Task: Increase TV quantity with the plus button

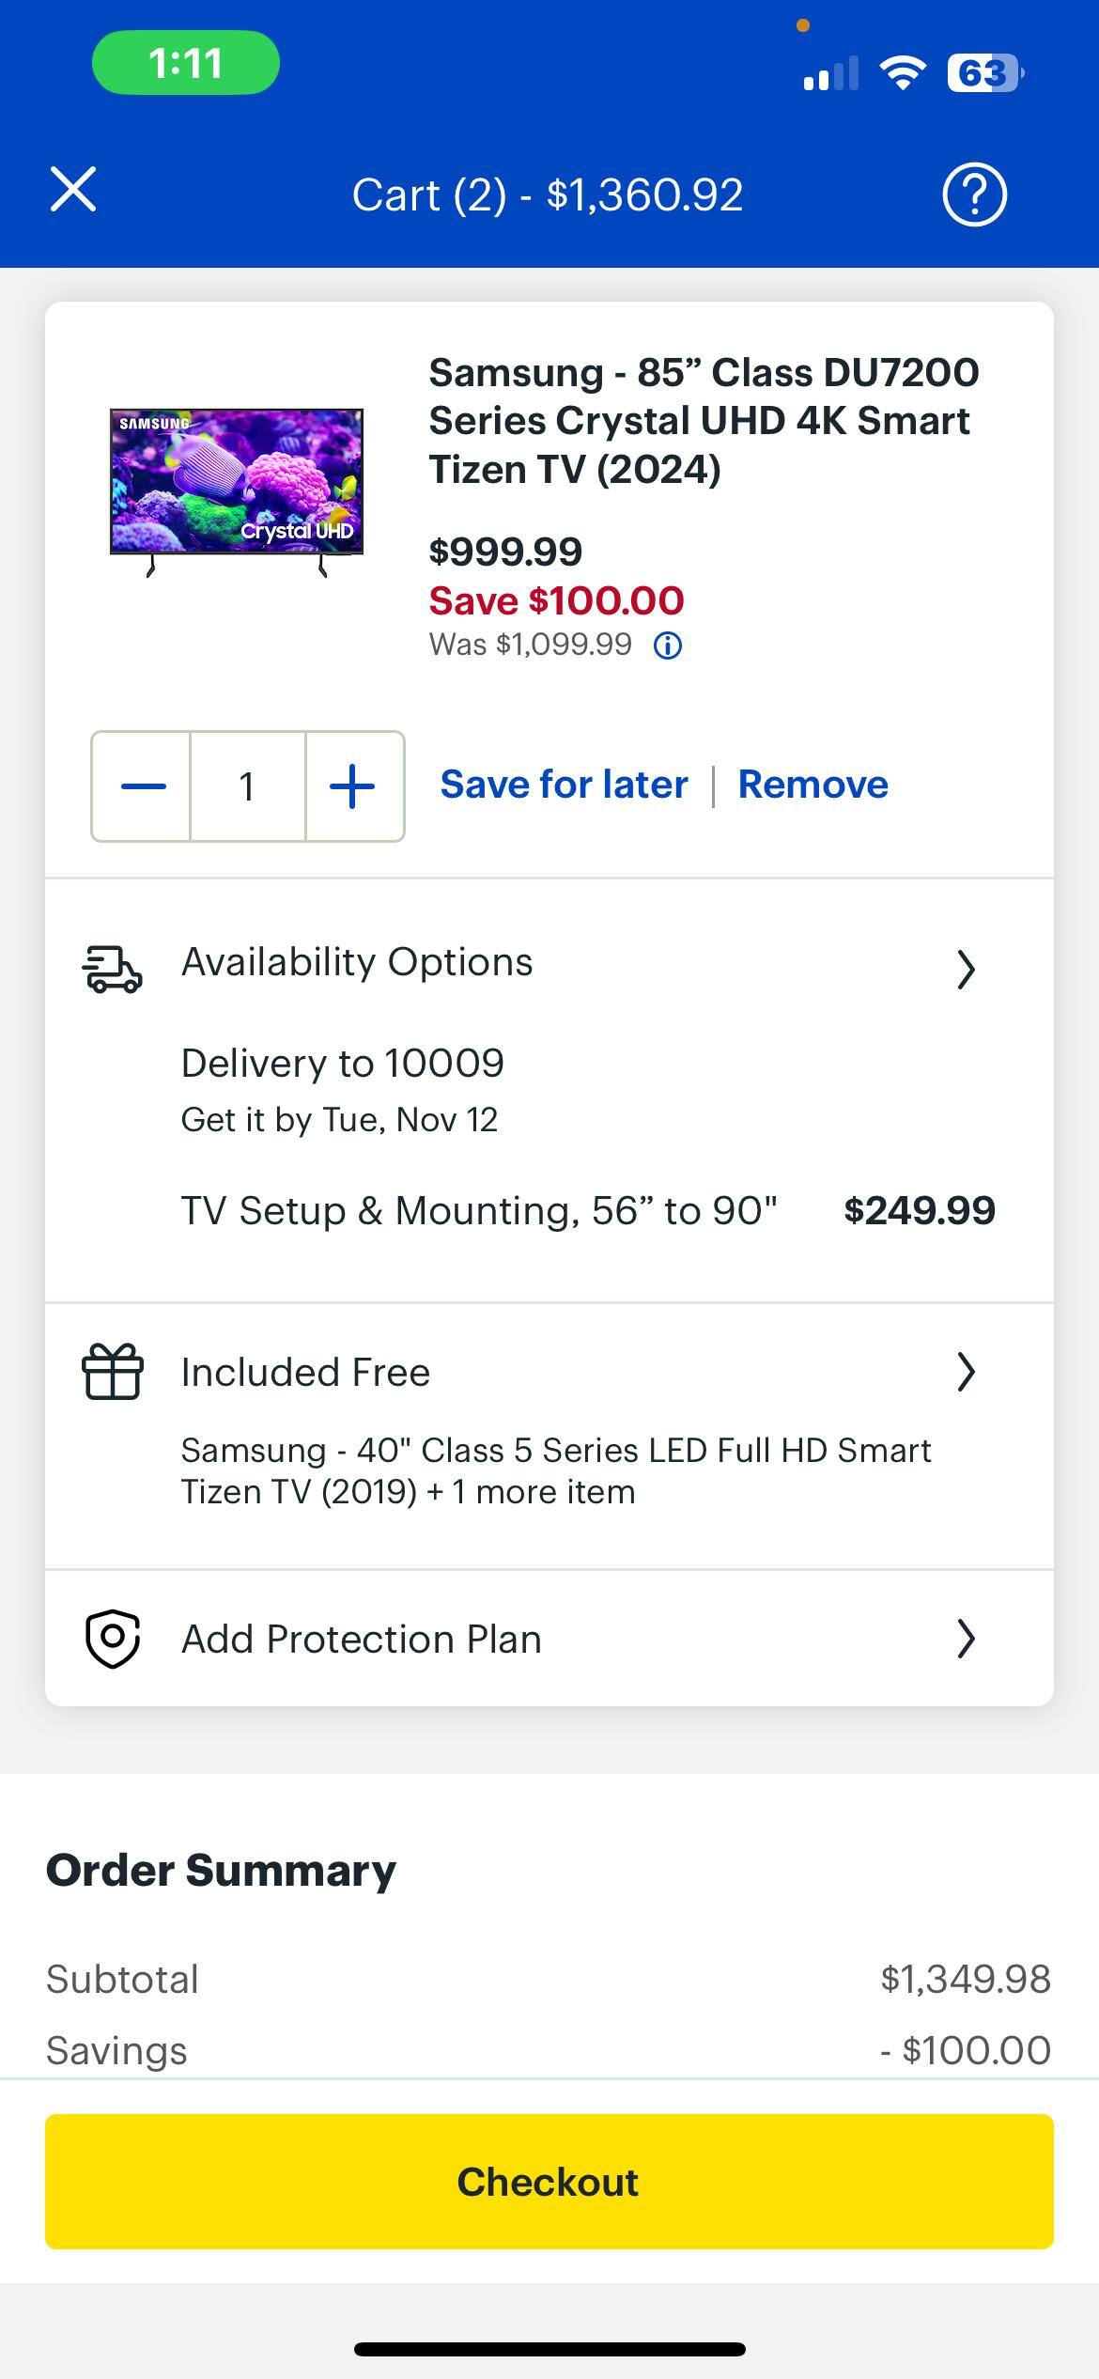Action: pos(353,786)
